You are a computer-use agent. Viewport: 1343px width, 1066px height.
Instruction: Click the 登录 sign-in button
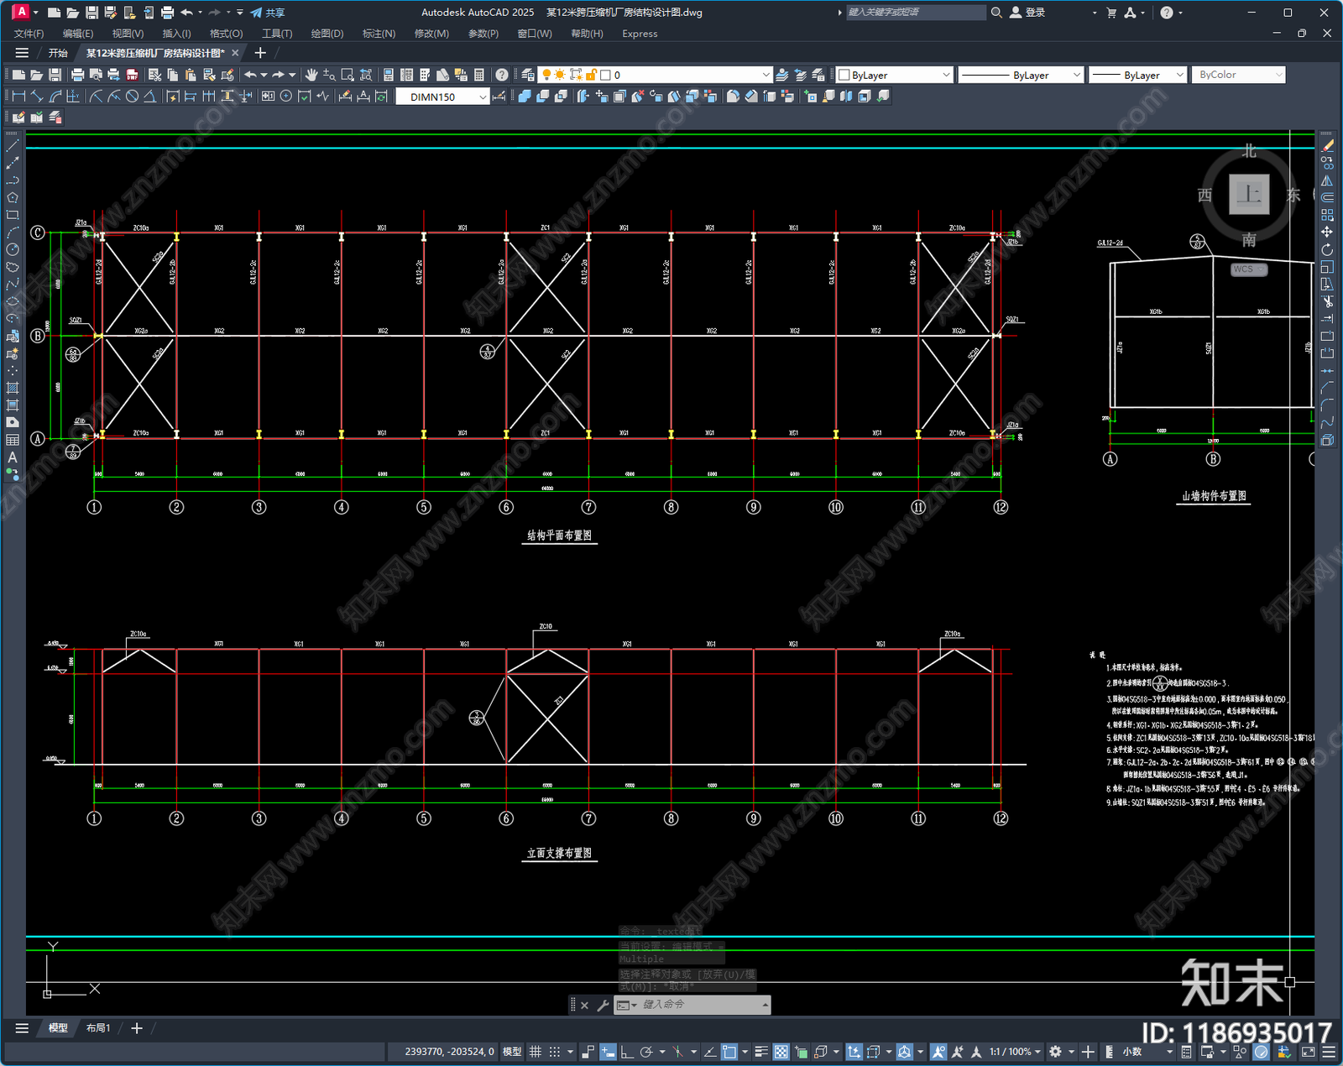click(x=1027, y=13)
